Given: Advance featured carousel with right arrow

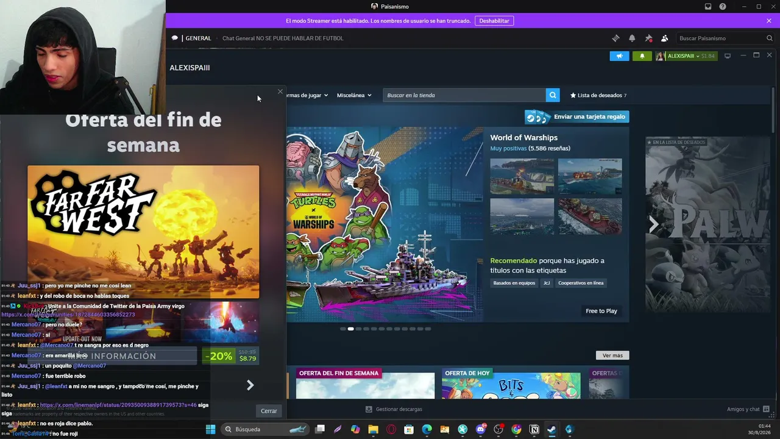Looking at the screenshot, I should tap(653, 224).
